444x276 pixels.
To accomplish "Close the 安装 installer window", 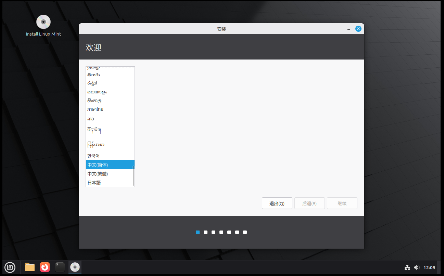I will (x=358, y=29).
